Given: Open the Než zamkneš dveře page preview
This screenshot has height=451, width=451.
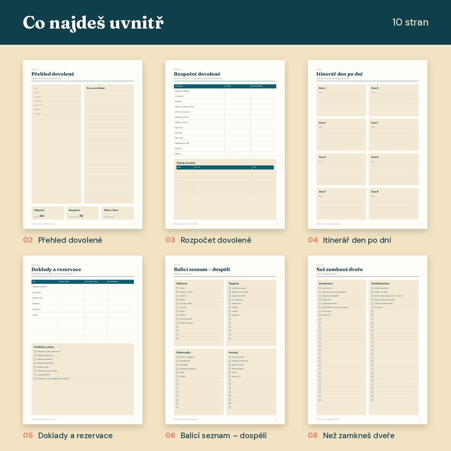Looking at the screenshot, I should pyautogui.click(x=368, y=340).
